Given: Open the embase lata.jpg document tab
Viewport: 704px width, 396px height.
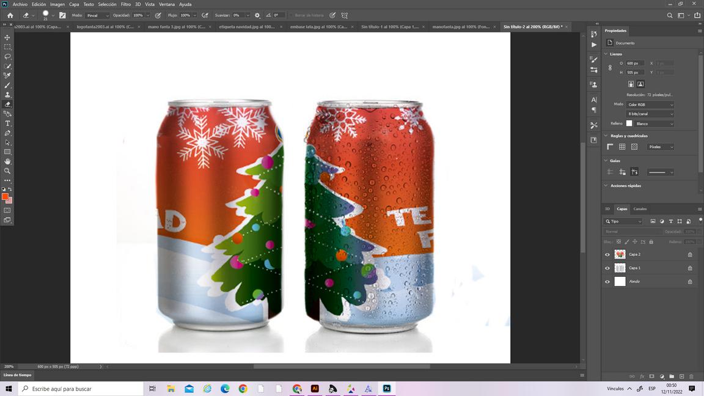Looking at the screenshot, I should click(x=318, y=27).
